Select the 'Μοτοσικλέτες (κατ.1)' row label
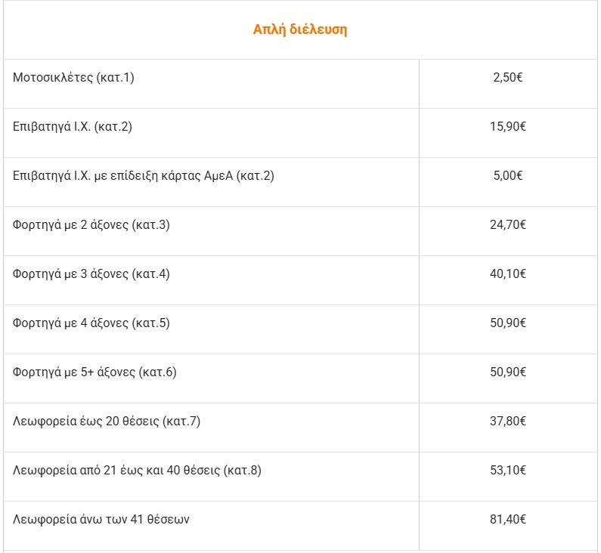The height and width of the screenshot is (553, 601). tap(73, 78)
